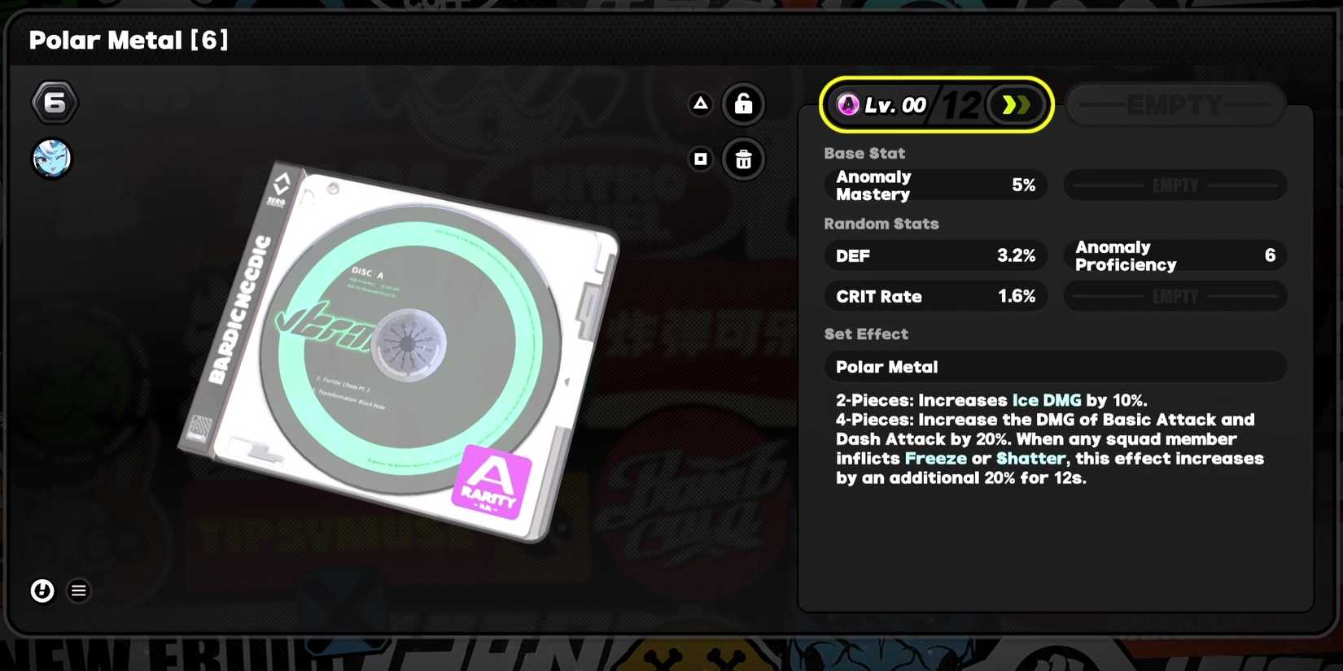This screenshot has height=671, width=1343.
Task: Click the square button prompt icon
Action: click(701, 159)
